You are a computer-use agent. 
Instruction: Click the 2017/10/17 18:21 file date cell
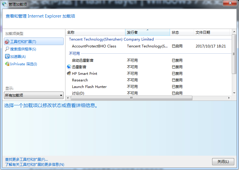[211, 46]
